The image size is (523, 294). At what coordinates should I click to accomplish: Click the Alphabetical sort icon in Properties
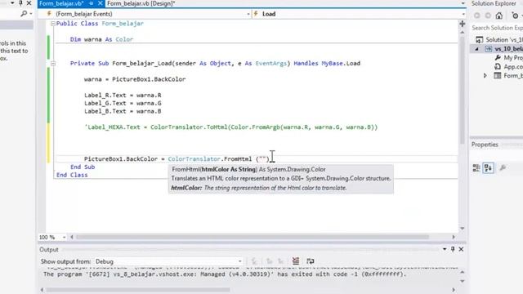click(x=489, y=168)
